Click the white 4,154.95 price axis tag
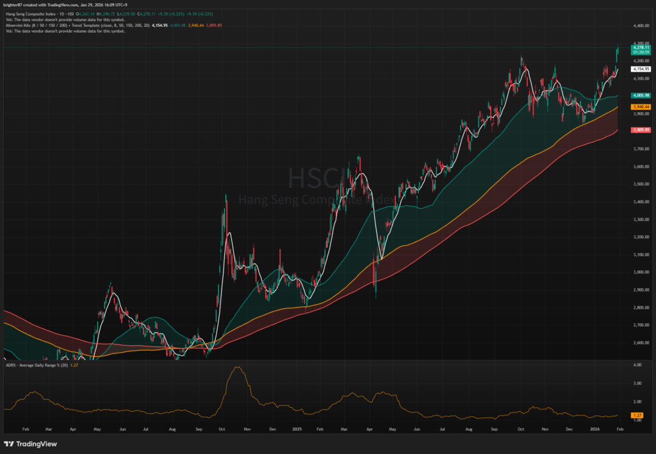Image resolution: width=656 pixels, height=454 pixels. tap(641, 69)
